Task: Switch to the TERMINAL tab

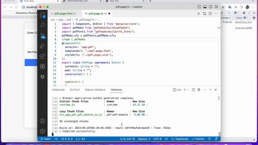Action: tap(117, 90)
